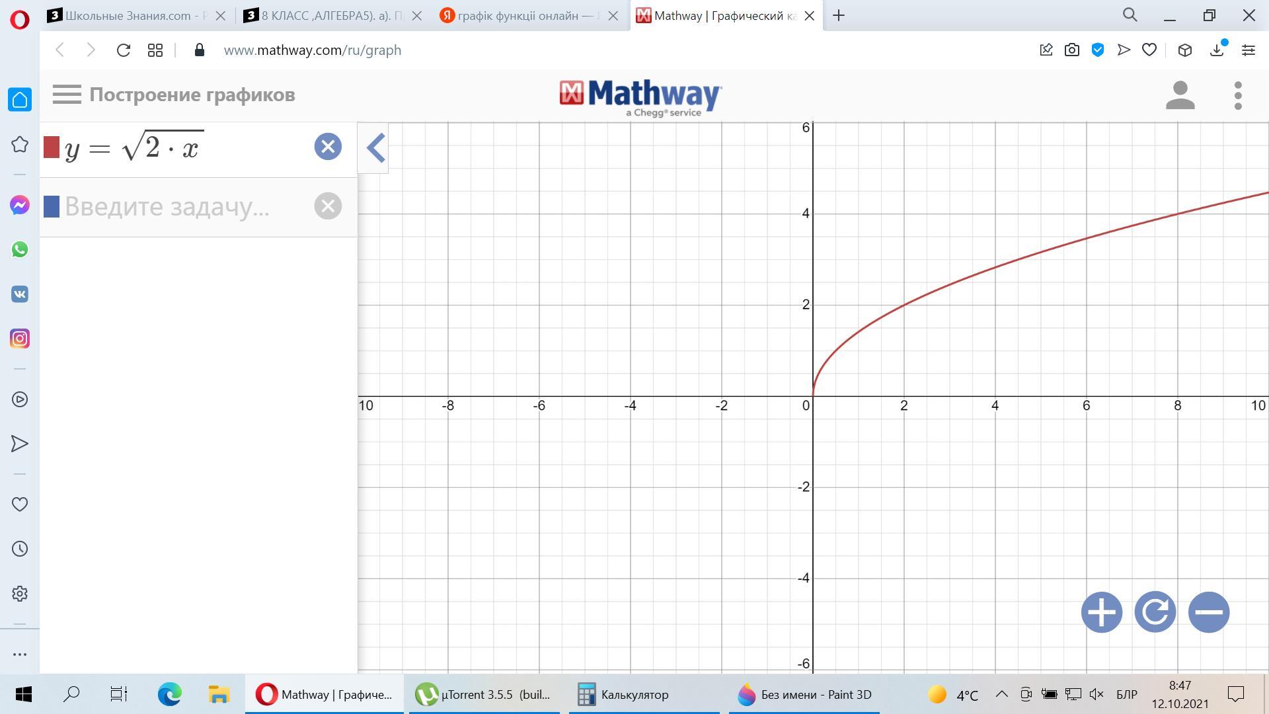Open VK messenger in Opera sidebar
Screen dimensions: 1269x714
point(20,294)
